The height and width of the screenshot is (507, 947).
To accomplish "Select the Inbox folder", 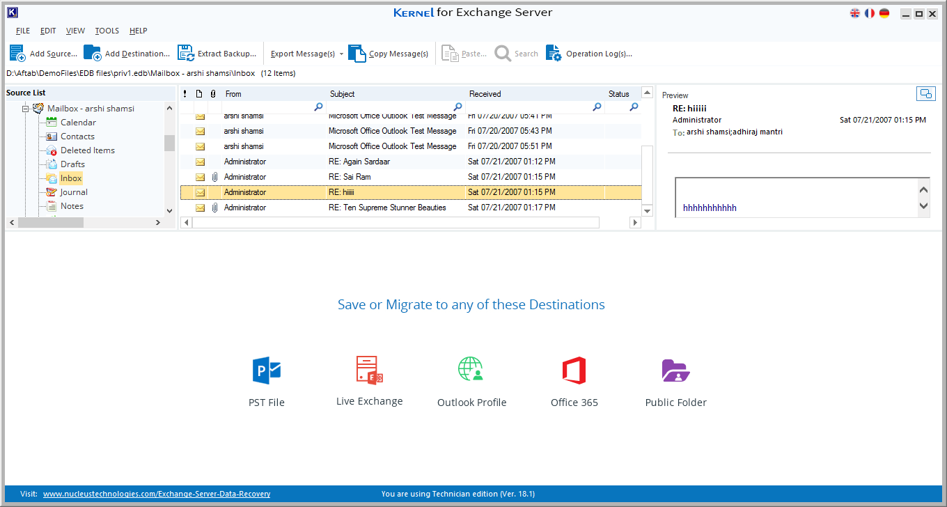I will (71, 178).
